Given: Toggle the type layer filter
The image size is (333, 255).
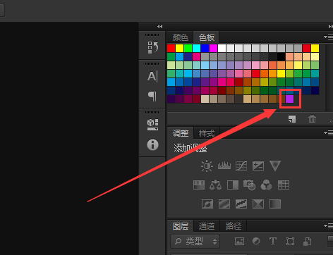Looking at the screenshot, I should pyautogui.click(x=273, y=241).
